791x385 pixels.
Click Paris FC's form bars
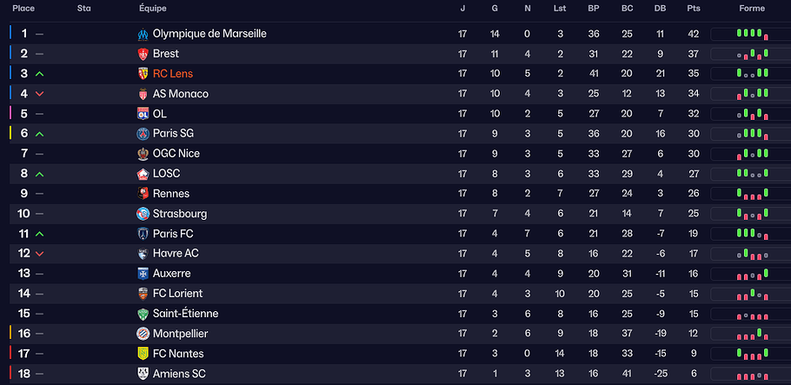[x=752, y=234]
